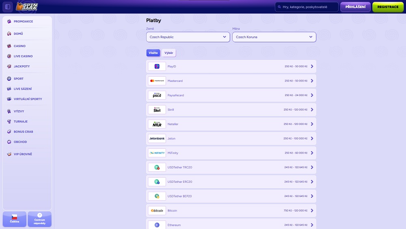Select the Skrill payment logo
This screenshot has width=406, height=229.
[x=157, y=110]
